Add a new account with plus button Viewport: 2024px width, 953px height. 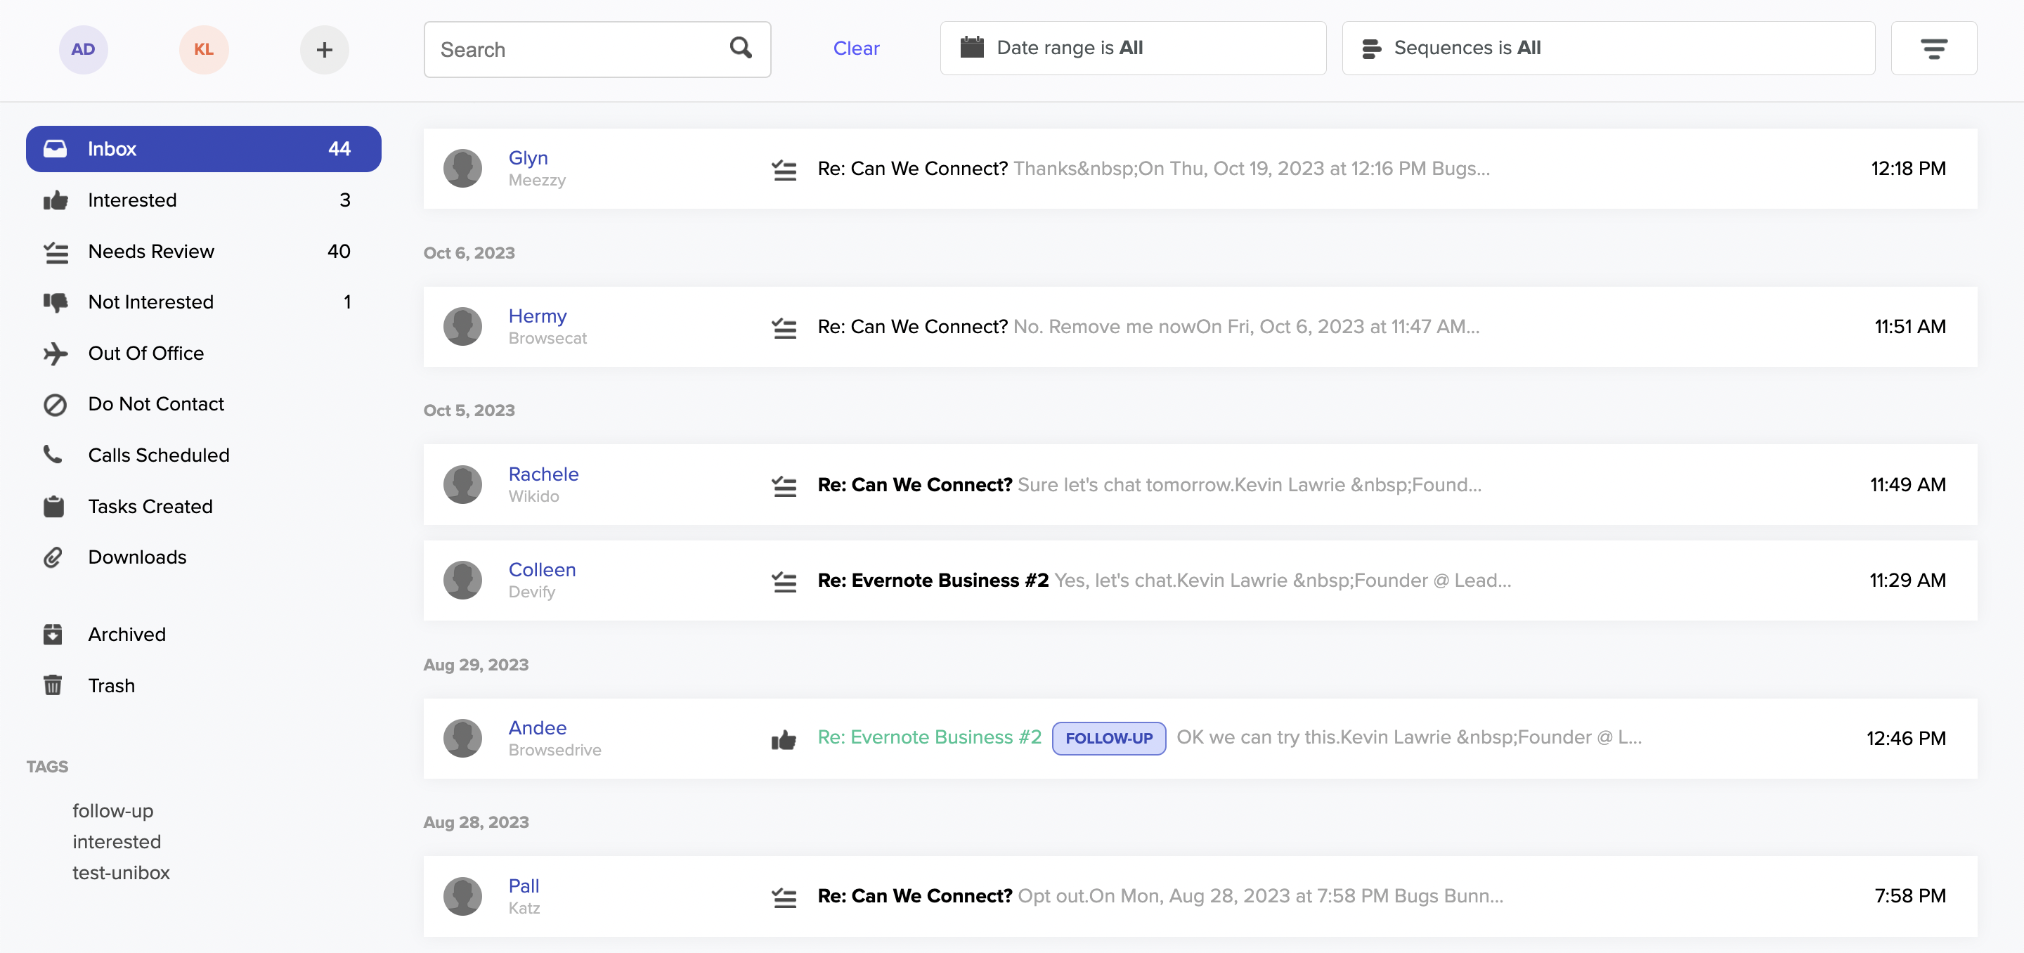(325, 49)
